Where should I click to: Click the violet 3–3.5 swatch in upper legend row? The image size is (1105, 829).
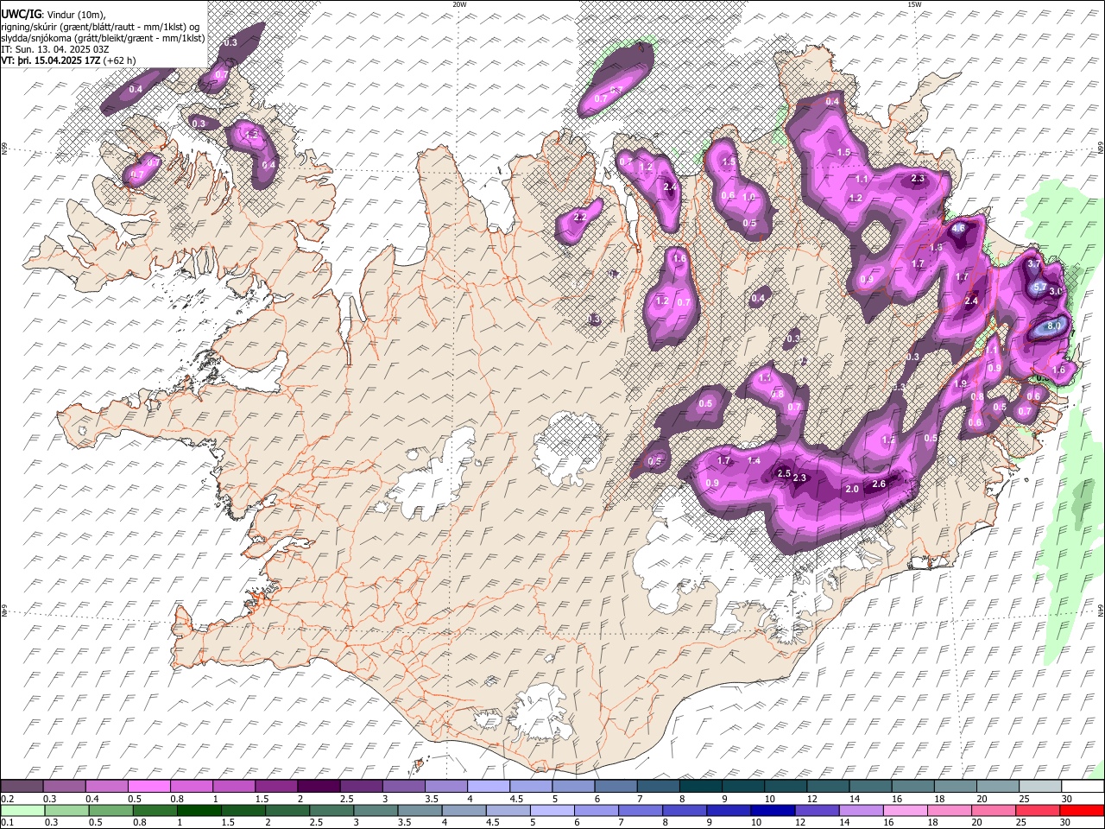[403, 786]
